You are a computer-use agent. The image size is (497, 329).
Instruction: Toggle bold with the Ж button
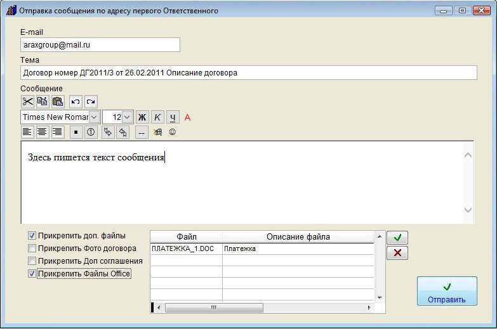142,117
